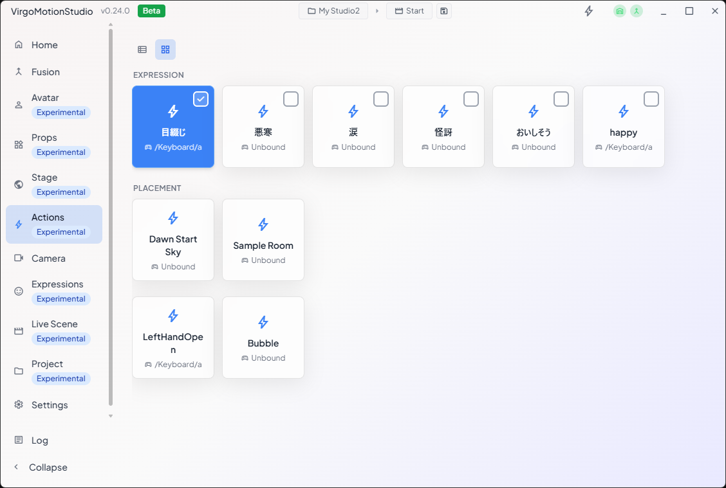Click lightning icon on Dawn Start Sky card
Viewport: 726px width, 488px height.
173,218
